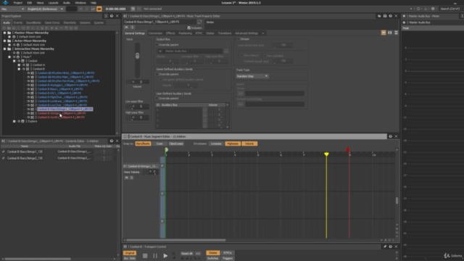Select the side-by-side layout icon in Property Editor
The width and height of the screenshot is (464, 261).
(x=390, y=33)
